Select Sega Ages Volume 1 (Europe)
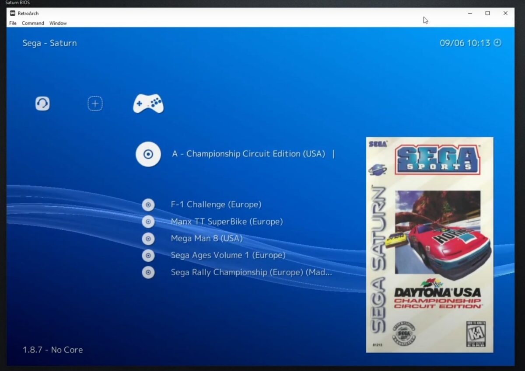The image size is (525, 371). [x=227, y=255]
